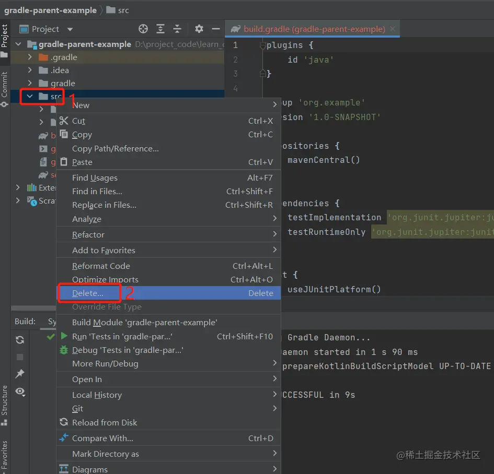Screen dimensions: 494x474
Task: Click 'Gradle Daemon...' line in build output
Action: click(x=329, y=338)
